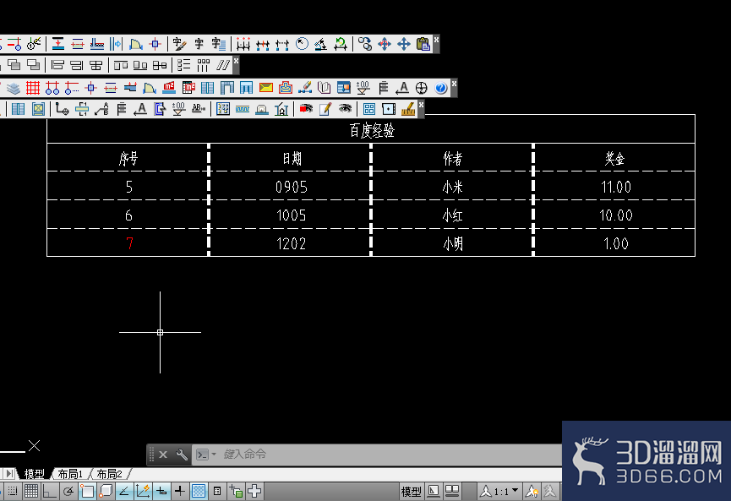Click the notepad with pencil edit icon
731x501 pixels.
click(325, 109)
